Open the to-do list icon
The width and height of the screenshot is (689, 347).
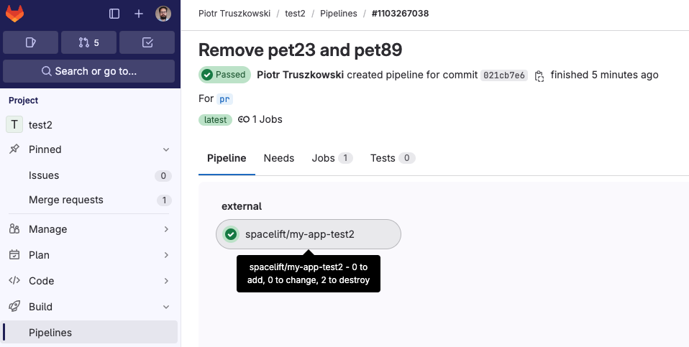(x=147, y=42)
